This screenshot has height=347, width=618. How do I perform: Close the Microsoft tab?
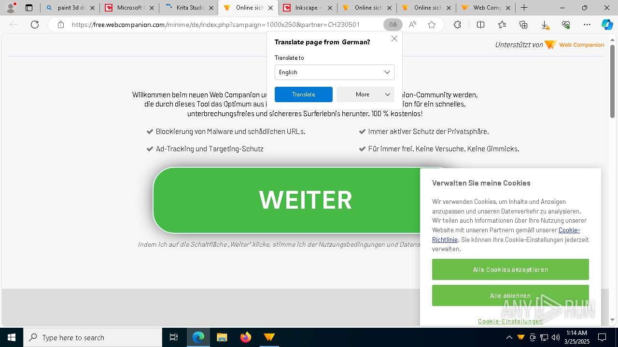(152, 8)
